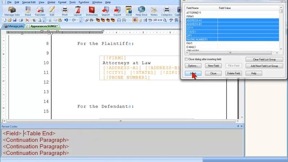Click the small Open folder icon
288x162 pixels.
tap(9, 20)
